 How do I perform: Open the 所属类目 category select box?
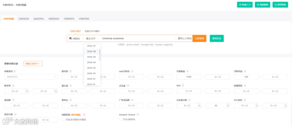[x=31, y=77]
